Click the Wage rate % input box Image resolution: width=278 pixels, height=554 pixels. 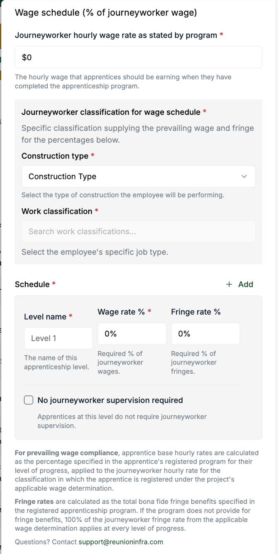click(x=132, y=334)
